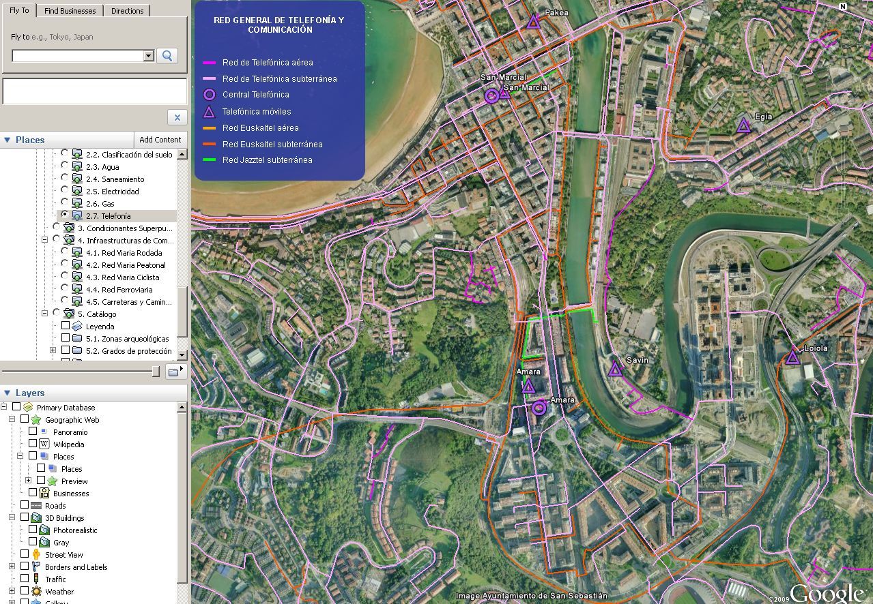This screenshot has width=873, height=604.
Task: Click the Street View pegman icon
Action: coord(36,555)
